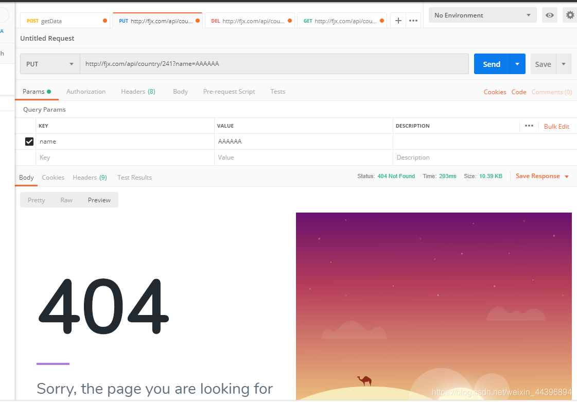
Task: Click the 404 Not Found status text
Action: (x=396, y=176)
